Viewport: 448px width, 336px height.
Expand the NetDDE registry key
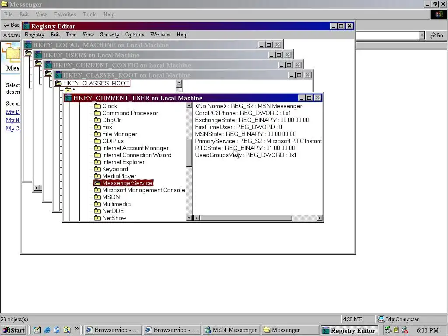(98, 211)
